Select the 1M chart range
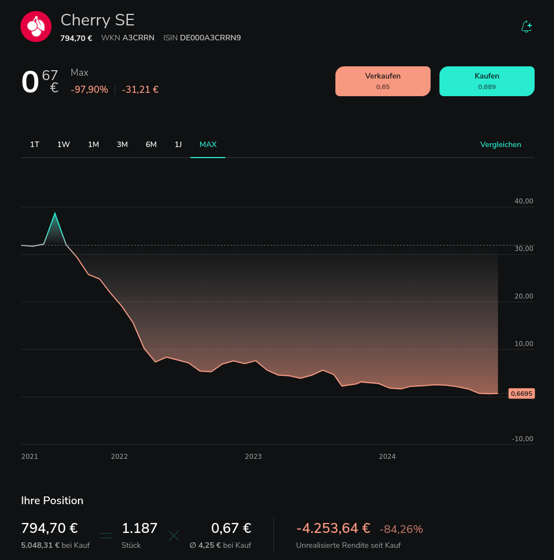 [94, 145]
